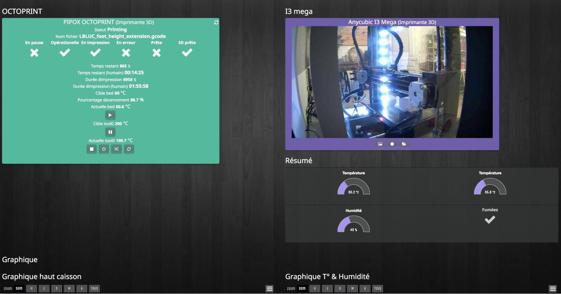This screenshot has width=561, height=294.
Task: Click the Graphique haut caisson heading
Action: click(x=42, y=276)
